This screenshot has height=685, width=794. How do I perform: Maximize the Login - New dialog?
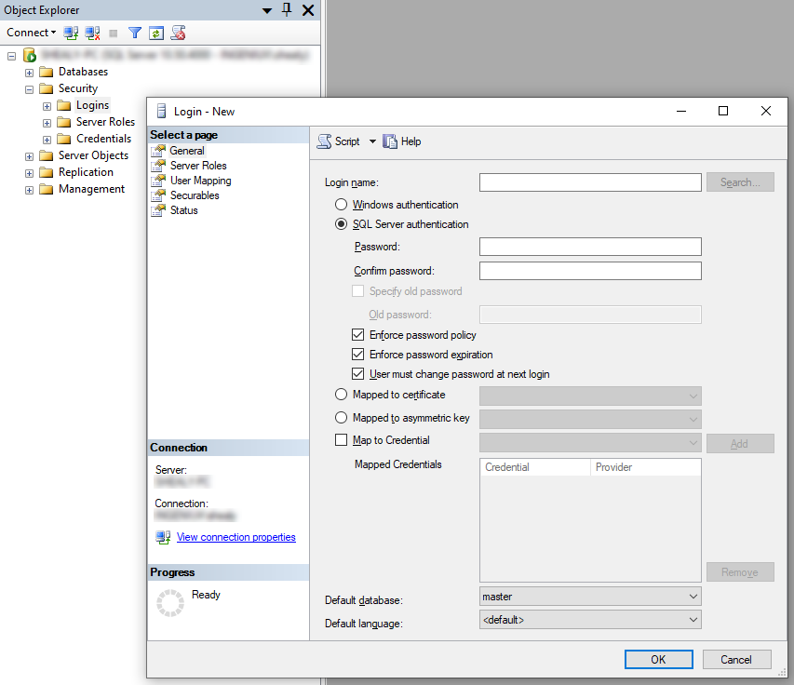723,111
